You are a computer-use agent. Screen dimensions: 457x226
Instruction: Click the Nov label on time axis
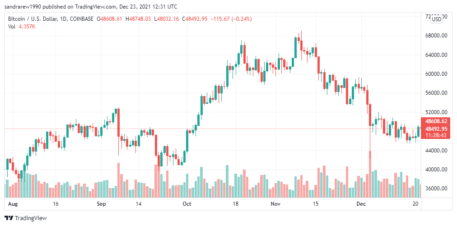click(x=275, y=204)
